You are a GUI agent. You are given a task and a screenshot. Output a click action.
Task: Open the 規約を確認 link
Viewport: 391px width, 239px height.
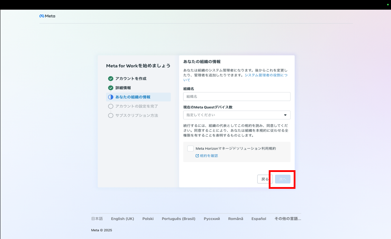tap(209, 156)
